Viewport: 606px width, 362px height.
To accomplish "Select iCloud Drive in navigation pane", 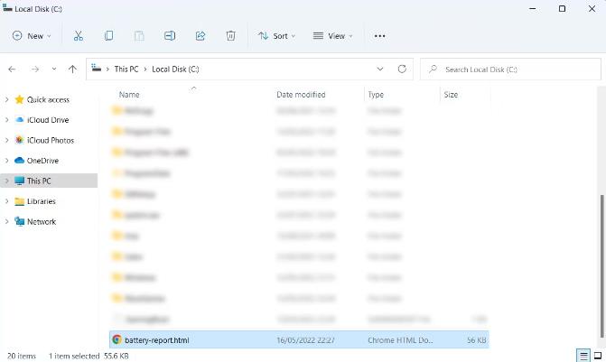I will (48, 120).
